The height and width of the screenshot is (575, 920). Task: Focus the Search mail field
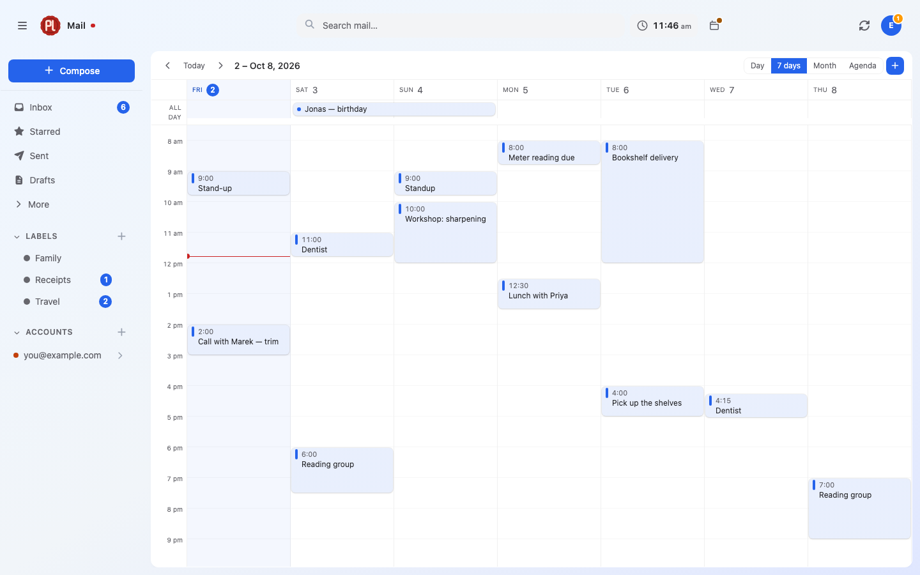461,26
